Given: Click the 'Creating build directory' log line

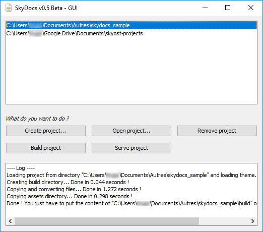Looking at the screenshot, I should pos(68,182).
